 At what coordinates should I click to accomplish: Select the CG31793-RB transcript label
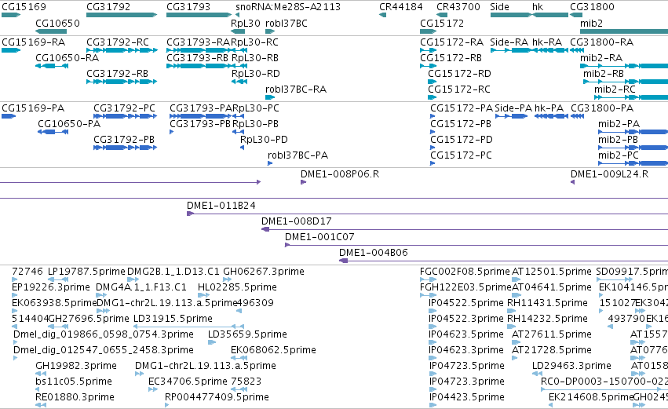[198, 58]
